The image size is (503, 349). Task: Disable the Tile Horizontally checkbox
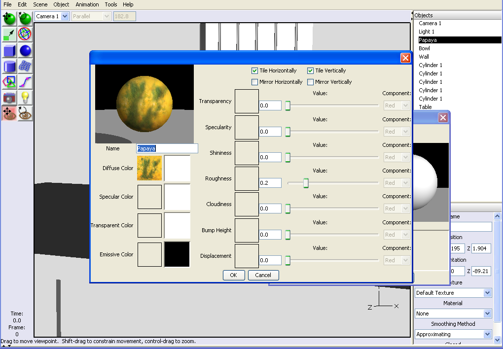click(255, 70)
